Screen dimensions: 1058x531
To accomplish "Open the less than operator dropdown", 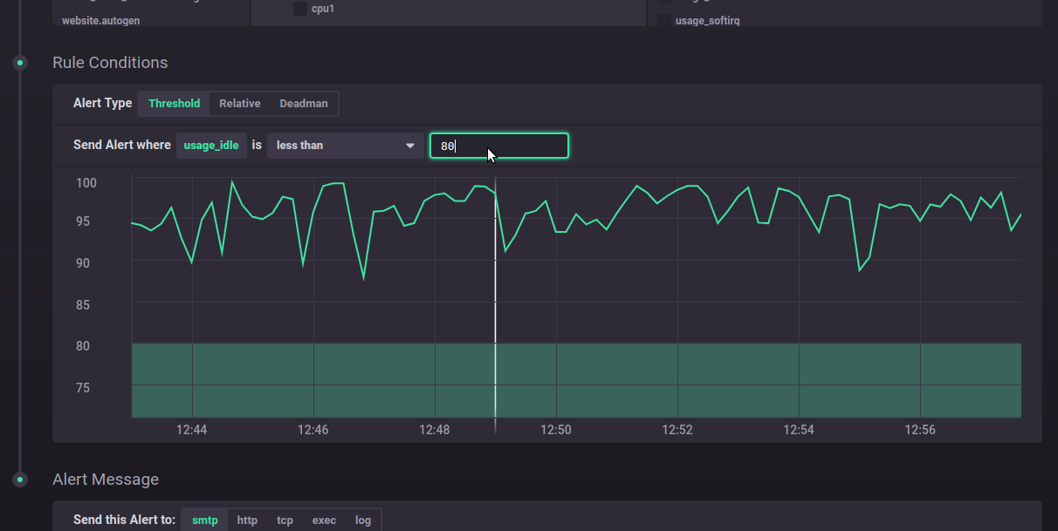I will pyautogui.click(x=345, y=146).
